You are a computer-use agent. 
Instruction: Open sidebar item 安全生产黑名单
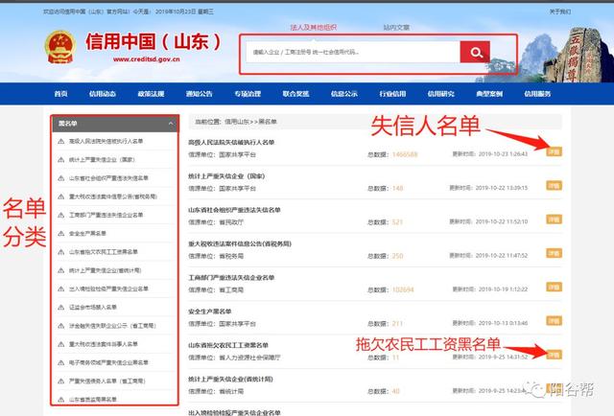tap(87, 233)
